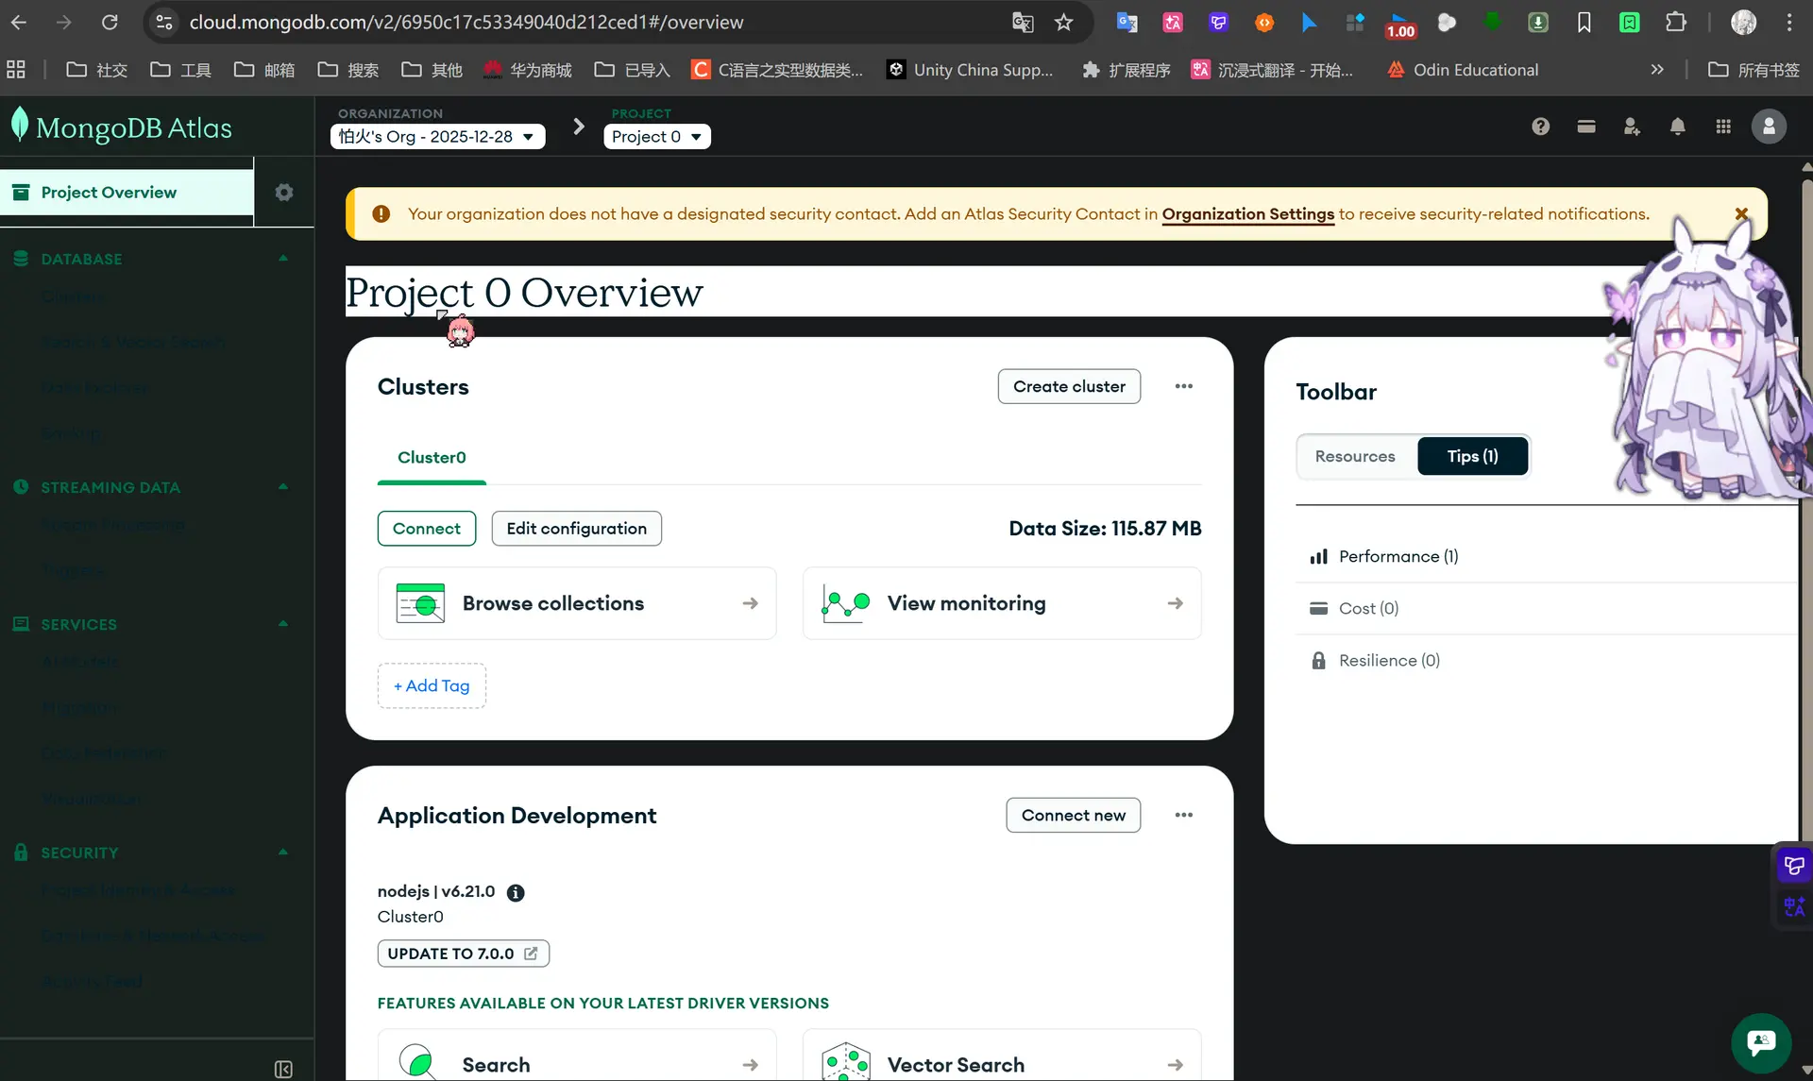Open the 所有书签 folder

pos(1754,70)
